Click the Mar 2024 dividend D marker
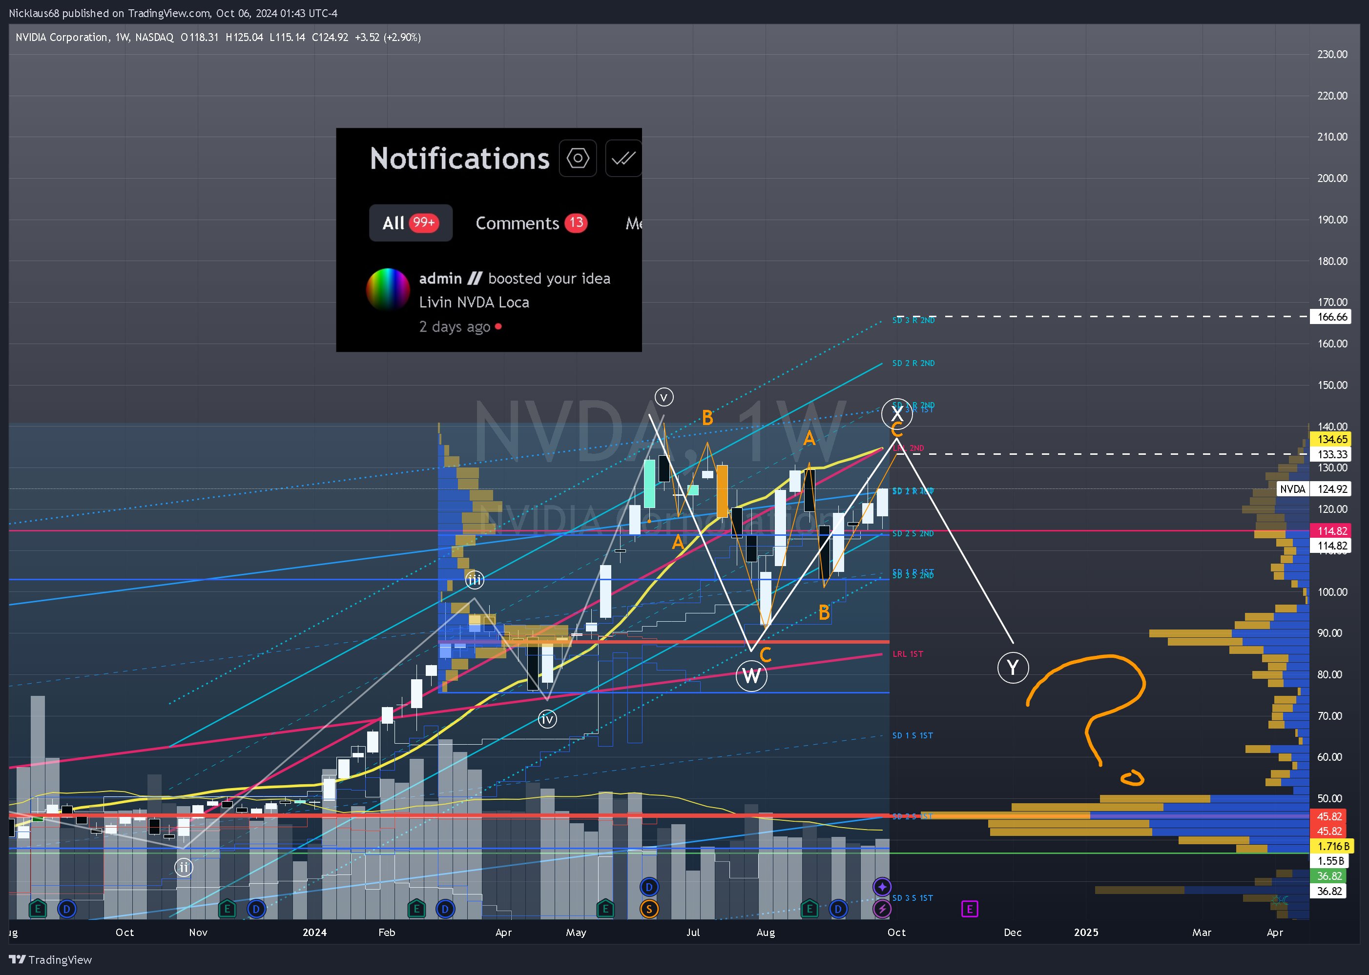 click(x=445, y=909)
